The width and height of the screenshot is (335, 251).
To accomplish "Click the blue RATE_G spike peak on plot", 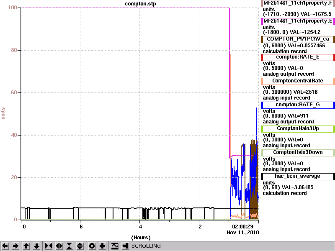I will [x=256, y=108].
